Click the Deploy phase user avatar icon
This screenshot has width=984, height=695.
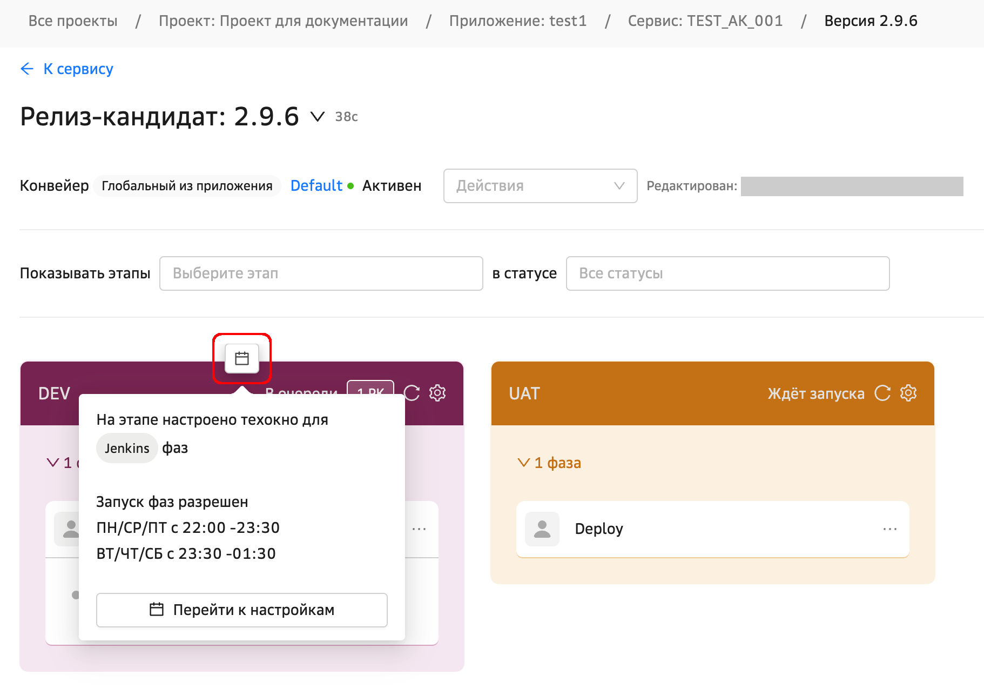[x=542, y=529]
